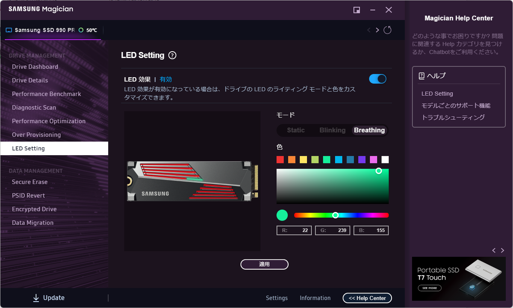Show the previous Help Center banner with the left arrow
513x308 pixels.
[x=494, y=250]
